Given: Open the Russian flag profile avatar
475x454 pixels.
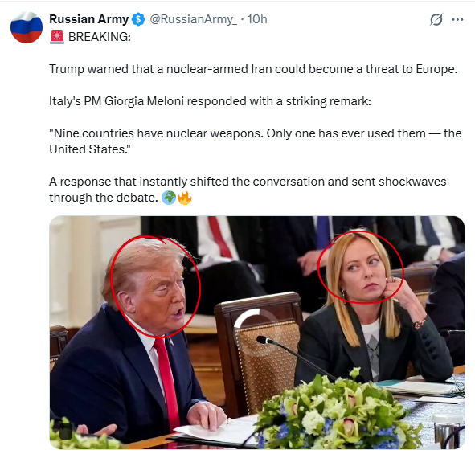Looking at the screenshot, I should tap(27, 27).
